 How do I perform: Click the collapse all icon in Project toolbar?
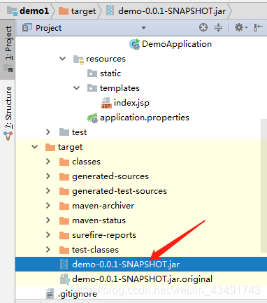218,27
